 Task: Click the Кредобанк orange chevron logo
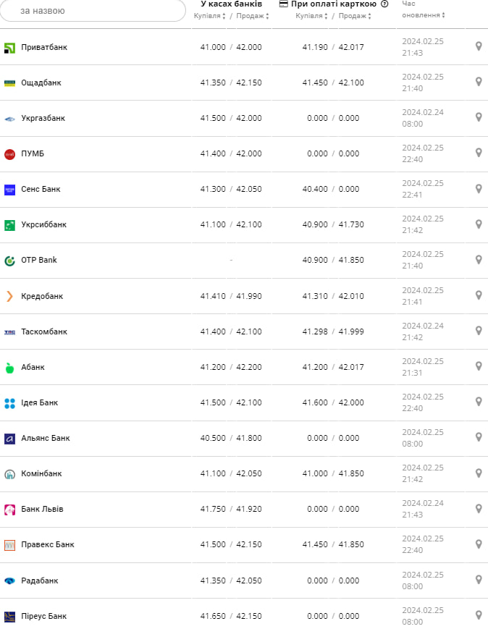(x=9, y=296)
